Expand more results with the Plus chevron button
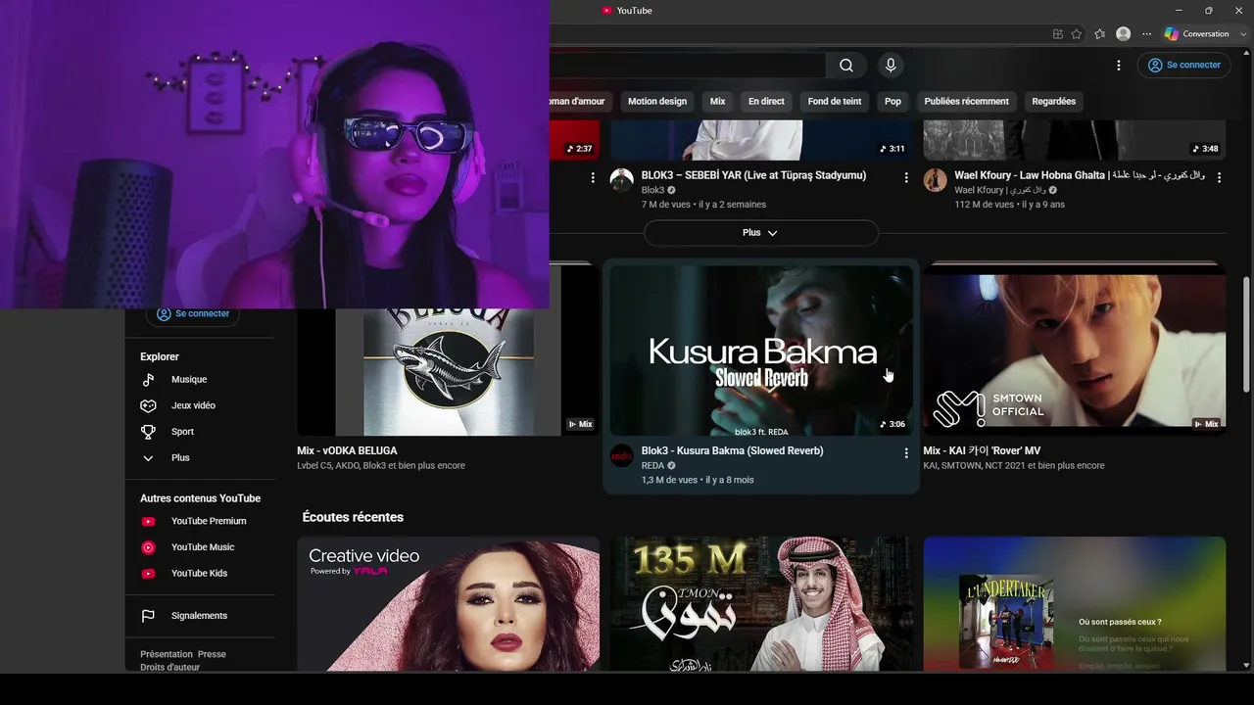Screen dimensions: 1254x705 coord(761,233)
